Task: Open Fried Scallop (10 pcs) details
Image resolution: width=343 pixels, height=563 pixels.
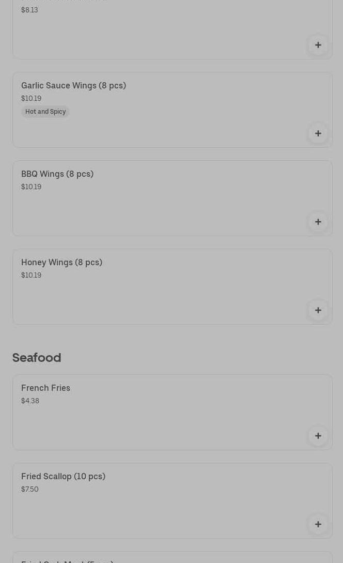Action: [63, 476]
